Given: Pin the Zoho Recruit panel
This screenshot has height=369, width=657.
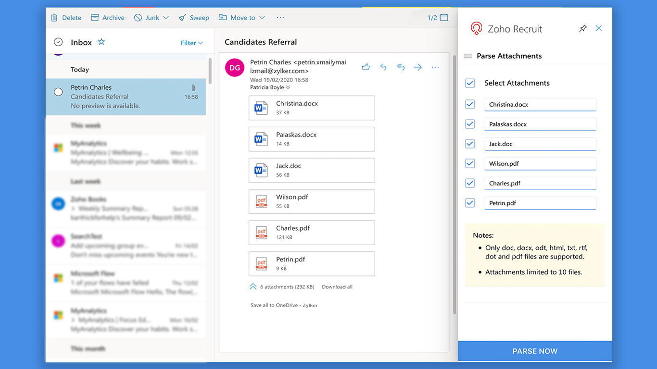Looking at the screenshot, I should [583, 29].
